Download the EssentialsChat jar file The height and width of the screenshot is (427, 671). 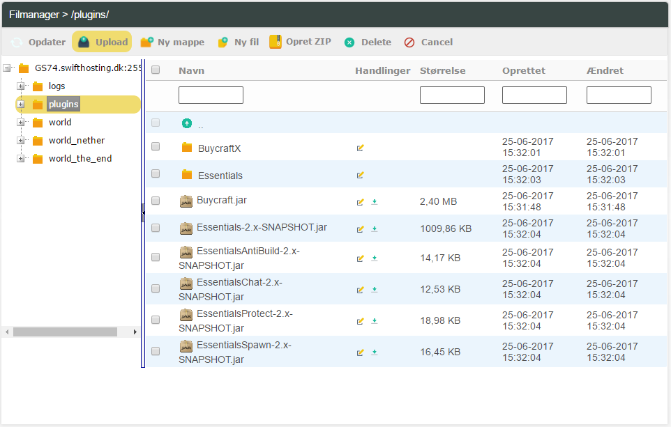(x=375, y=290)
